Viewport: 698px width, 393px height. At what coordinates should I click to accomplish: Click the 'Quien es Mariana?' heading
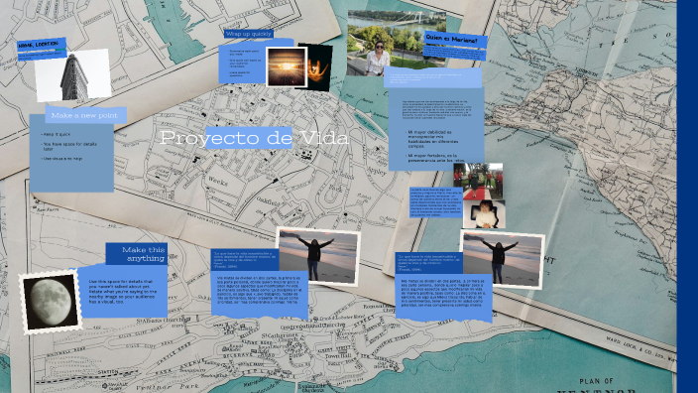(x=451, y=40)
